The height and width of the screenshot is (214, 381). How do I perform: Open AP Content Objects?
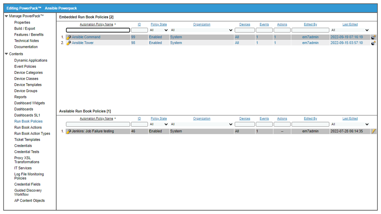pos(30,201)
